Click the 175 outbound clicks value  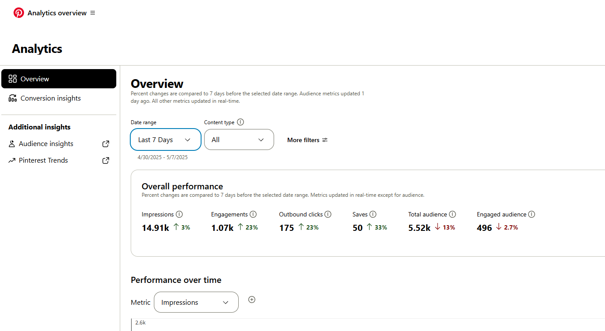point(286,228)
